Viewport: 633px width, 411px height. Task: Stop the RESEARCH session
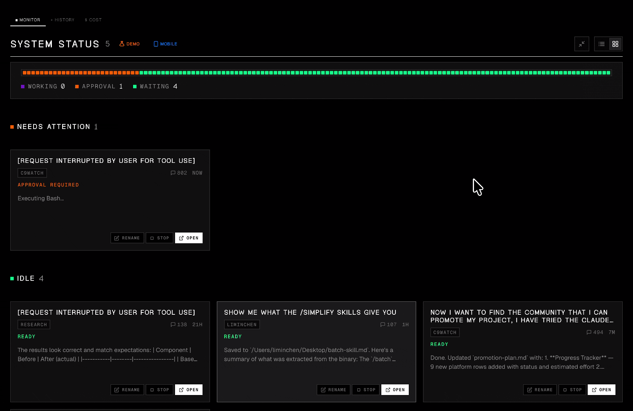pyautogui.click(x=159, y=390)
